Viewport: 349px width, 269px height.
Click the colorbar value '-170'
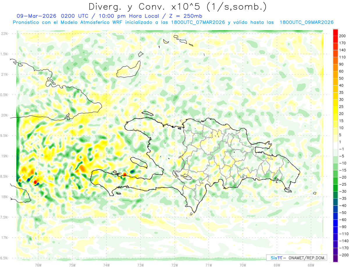[343, 248]
